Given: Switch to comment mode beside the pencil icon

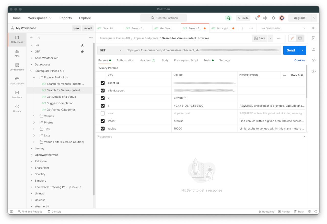Looking at the screenshot, I should (300, 38).
